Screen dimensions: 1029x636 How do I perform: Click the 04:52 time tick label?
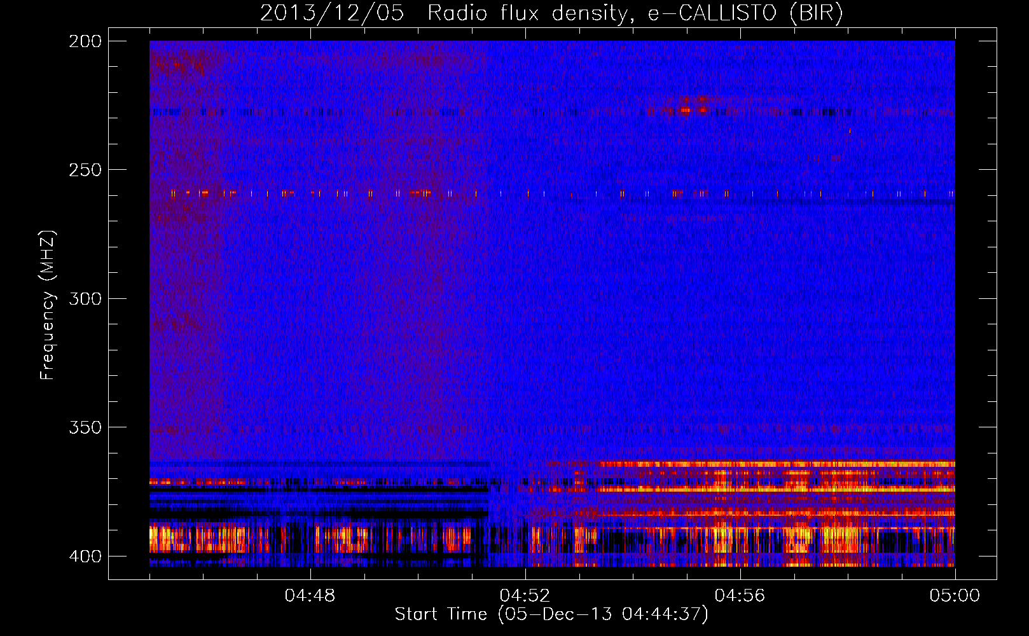(x=525, y=596)
